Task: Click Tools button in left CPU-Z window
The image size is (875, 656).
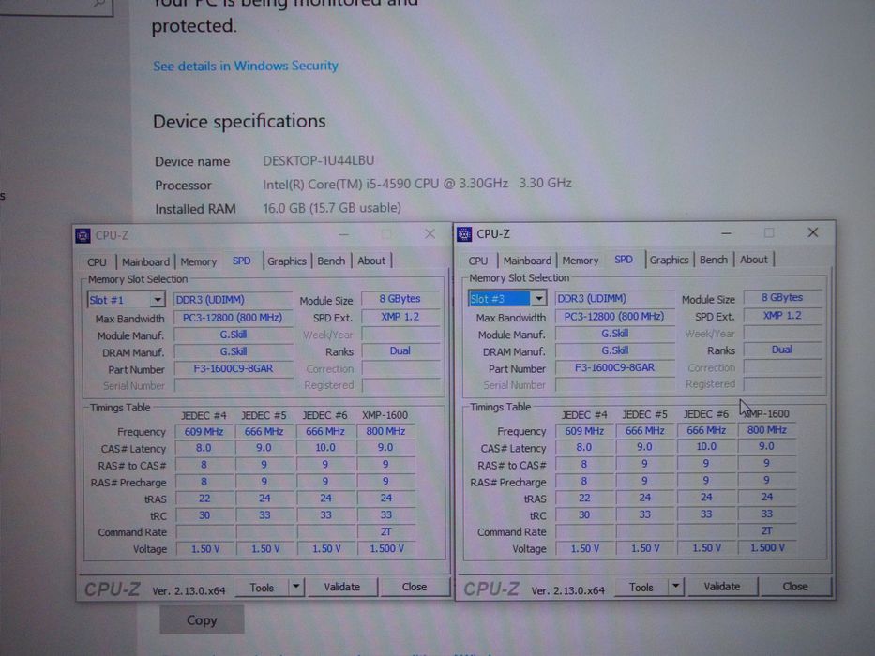Action: tap(262, 588)
